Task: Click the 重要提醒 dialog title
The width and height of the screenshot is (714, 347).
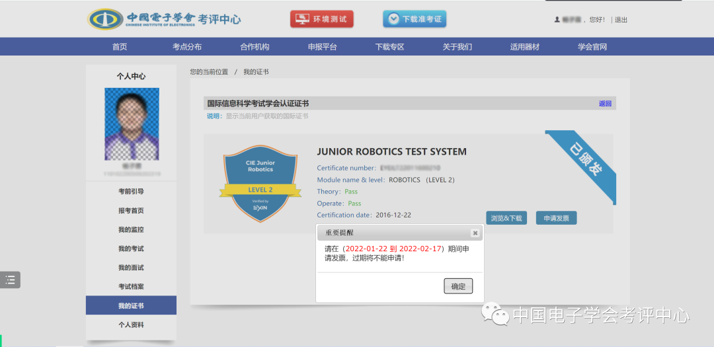Action: (x=339, y=233)
